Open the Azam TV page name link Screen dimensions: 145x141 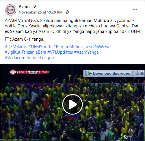pyautogui.click(x=27, y=7)
